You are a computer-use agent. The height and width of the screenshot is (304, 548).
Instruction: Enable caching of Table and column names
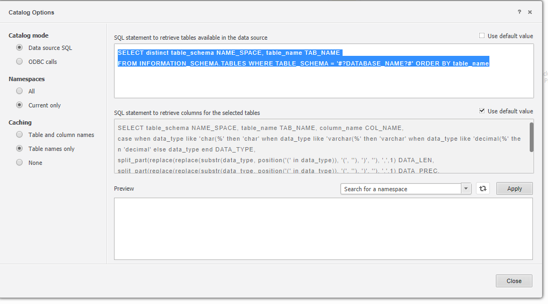point(20,135)
